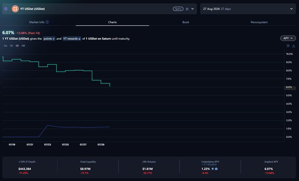The width and height of the screenshot is (299, 181).
Task: Click the -13.08% (Past 7d) change text
Action: pos(28,33)
